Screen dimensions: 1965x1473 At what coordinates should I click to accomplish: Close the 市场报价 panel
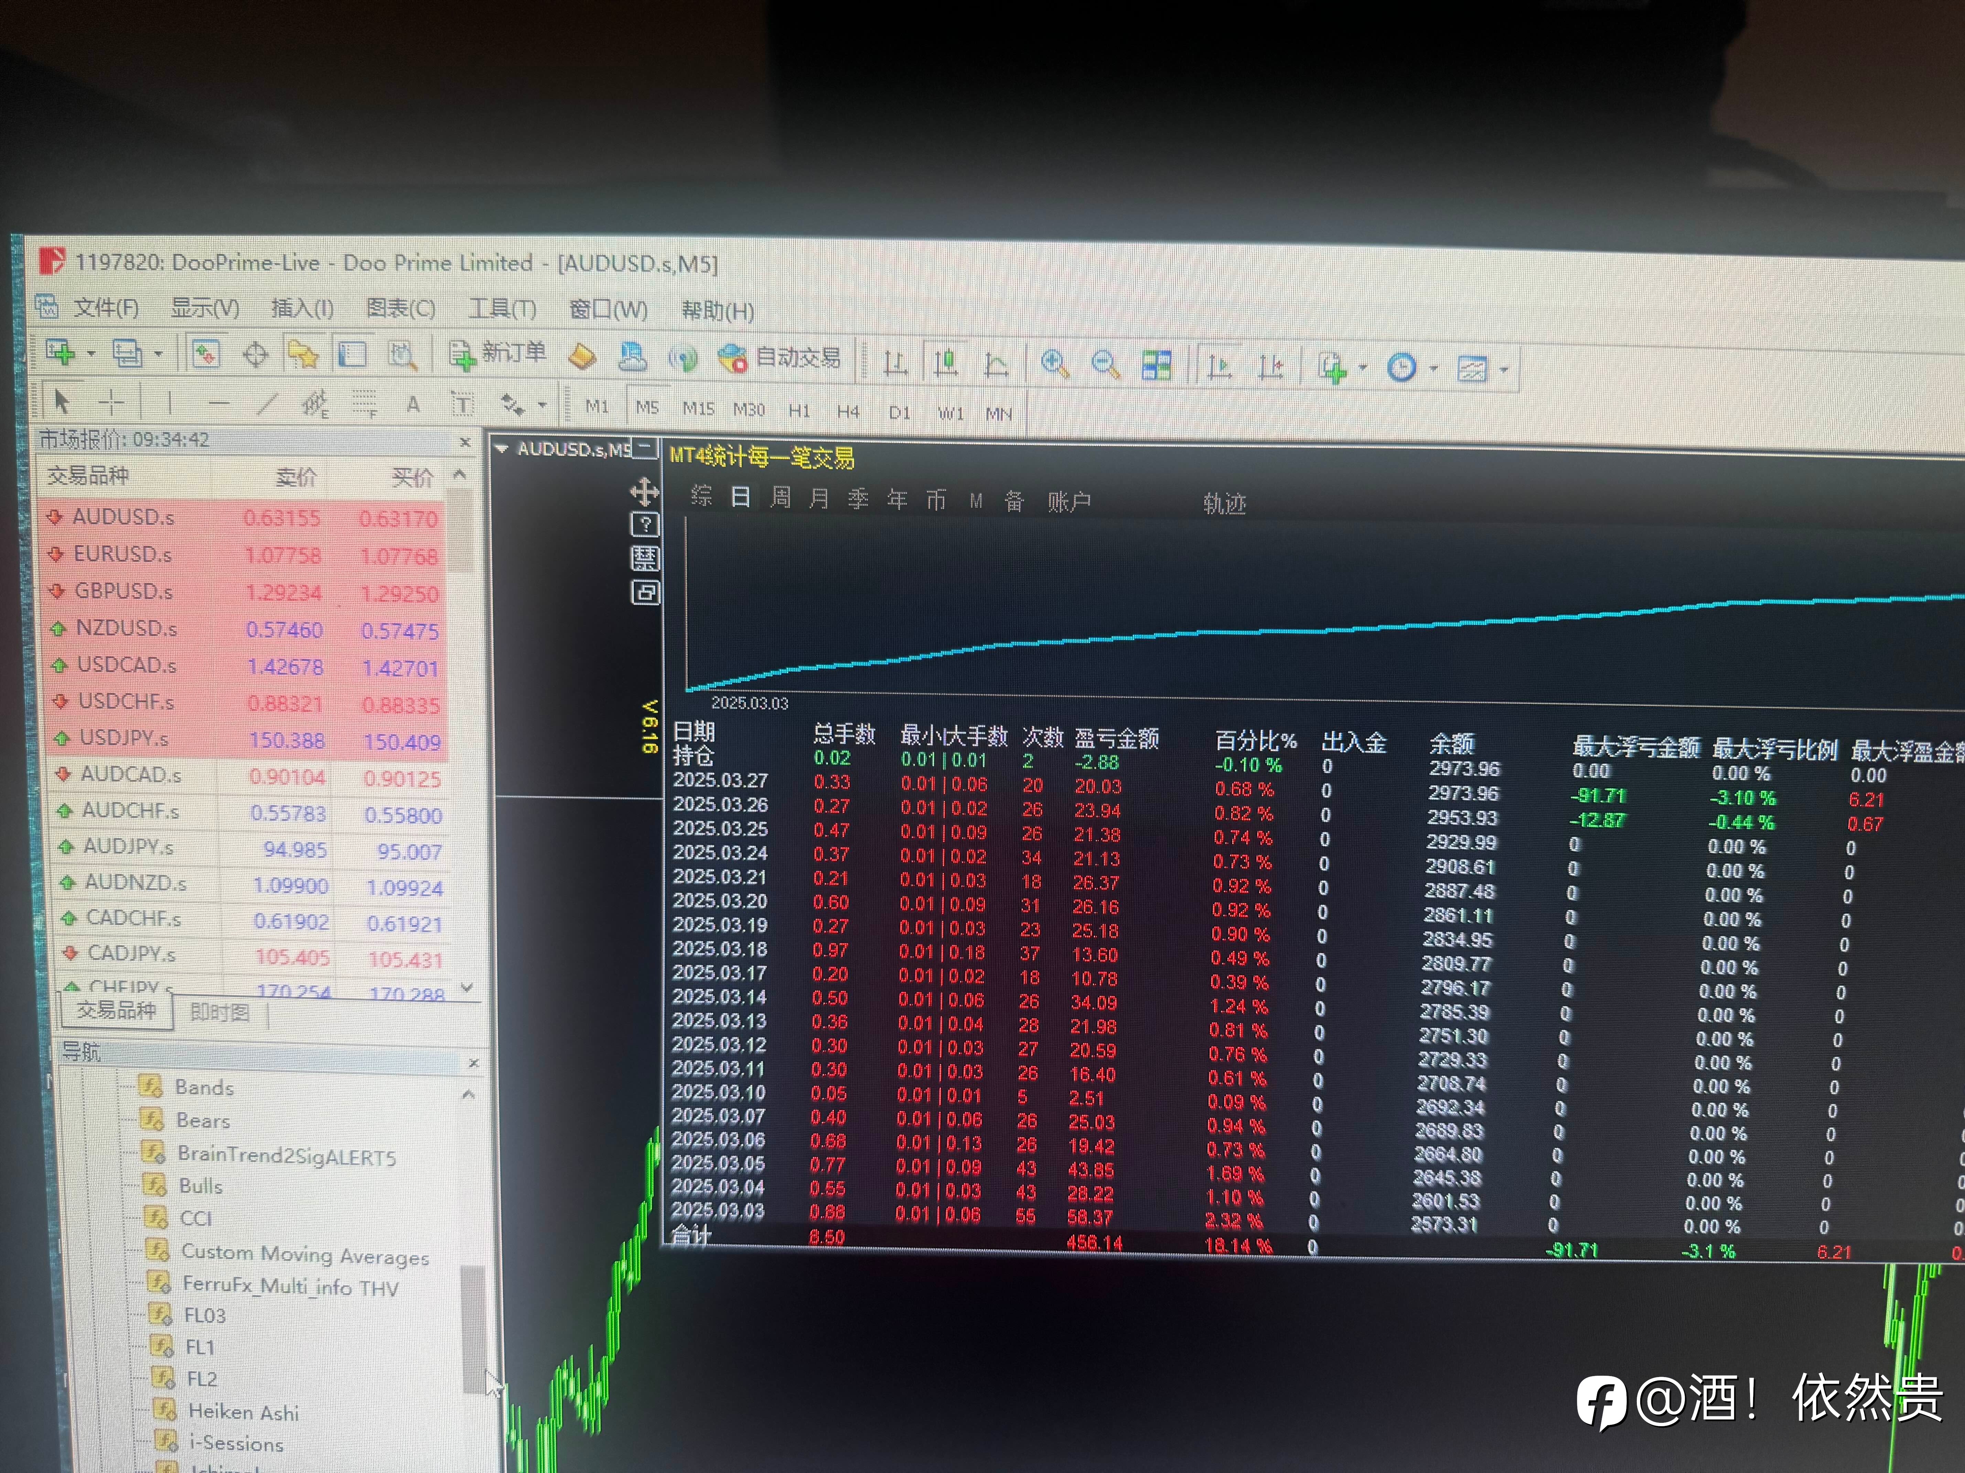(x=465, y=442)
